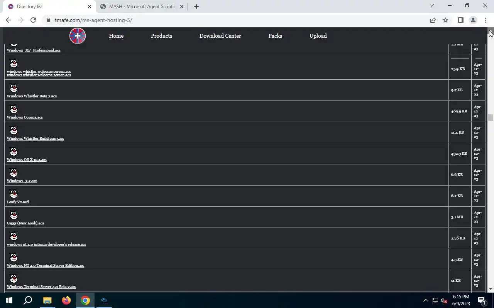This screenshot has height=308, width=494.
Task: Open the Giggs (New Look).acs link
Action: pyautogui.click(x=25, y=223)
